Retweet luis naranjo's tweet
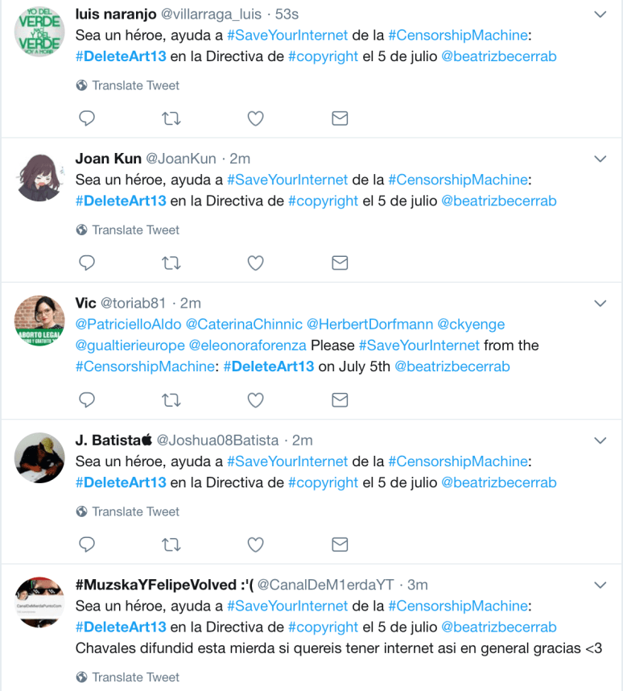 pos(171,118)
